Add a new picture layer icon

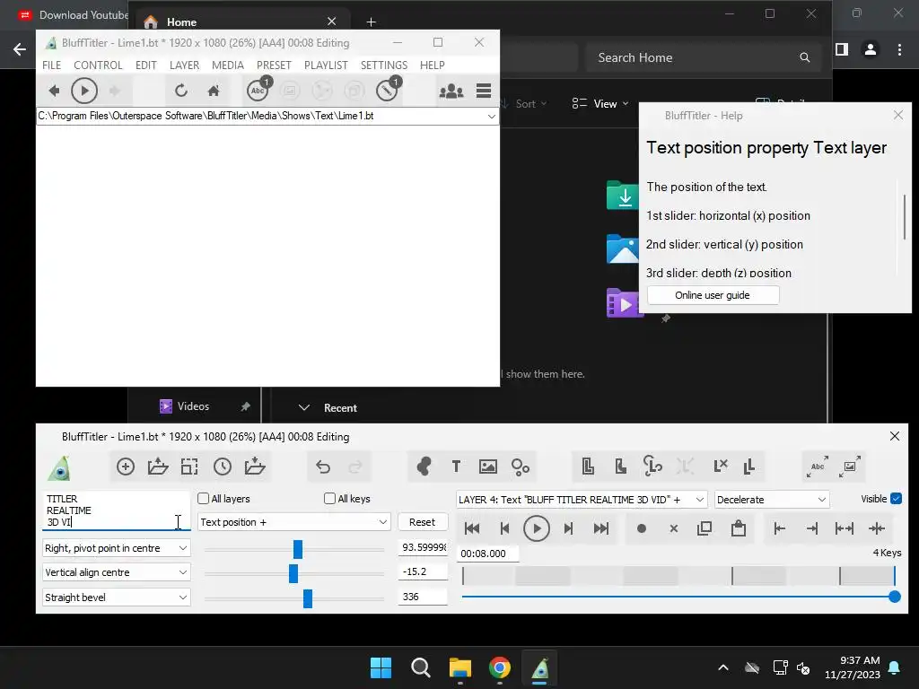click(487, 467)
